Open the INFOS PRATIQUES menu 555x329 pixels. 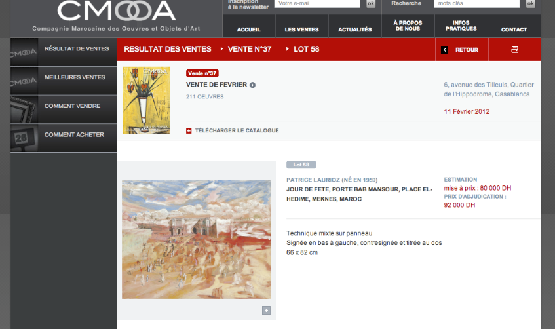(x=461, y=26)
